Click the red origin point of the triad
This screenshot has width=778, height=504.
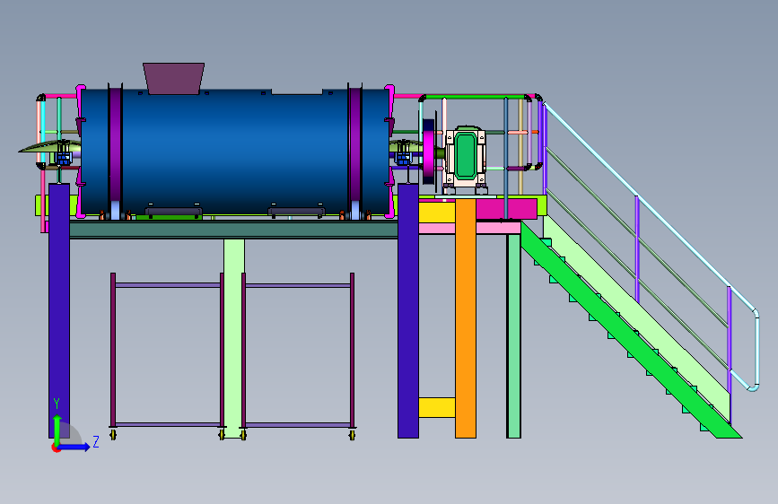coord(55,448)
